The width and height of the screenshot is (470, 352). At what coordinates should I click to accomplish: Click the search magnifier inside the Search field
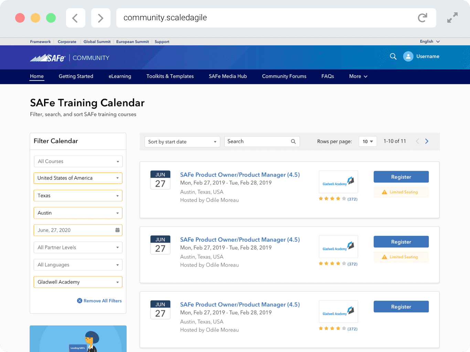(293, 141)
